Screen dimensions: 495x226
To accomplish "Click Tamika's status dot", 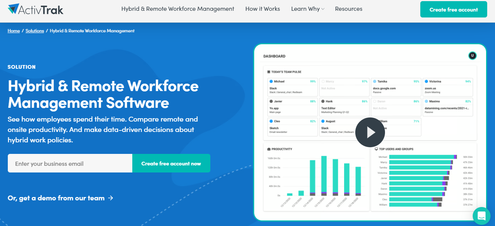I will point(375,81).
